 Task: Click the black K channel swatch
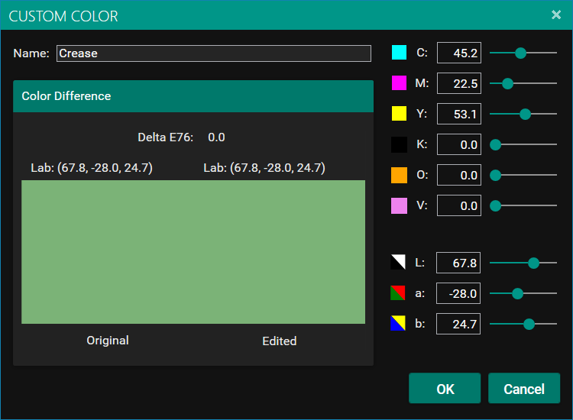[x=399, y=144]
